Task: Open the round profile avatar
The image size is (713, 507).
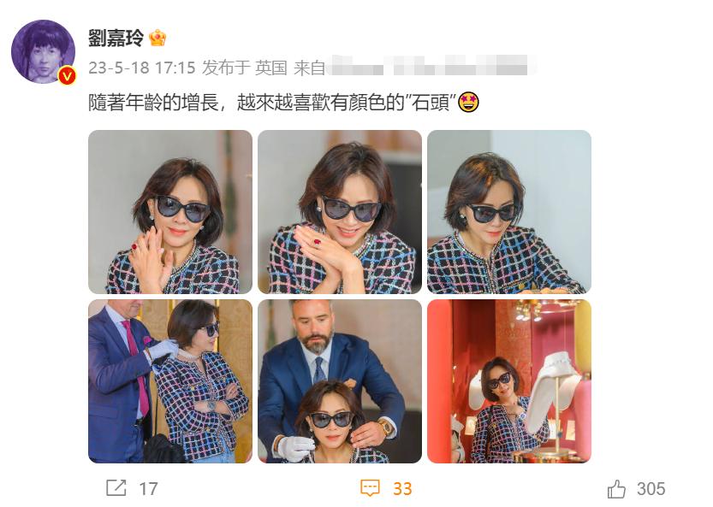Action: [x=43, y=52]
